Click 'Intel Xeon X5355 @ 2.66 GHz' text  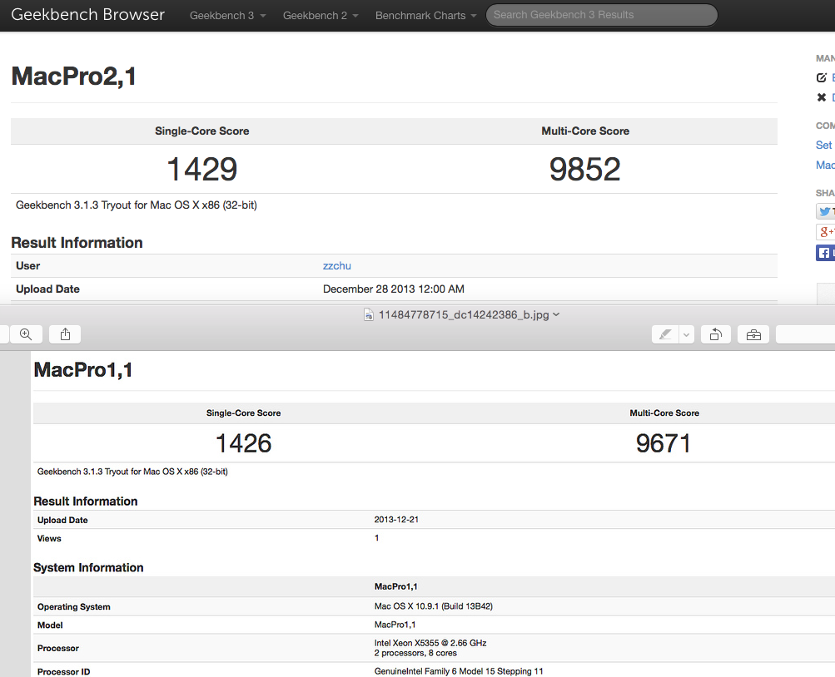pyautogui.click(x=430, y=643)
